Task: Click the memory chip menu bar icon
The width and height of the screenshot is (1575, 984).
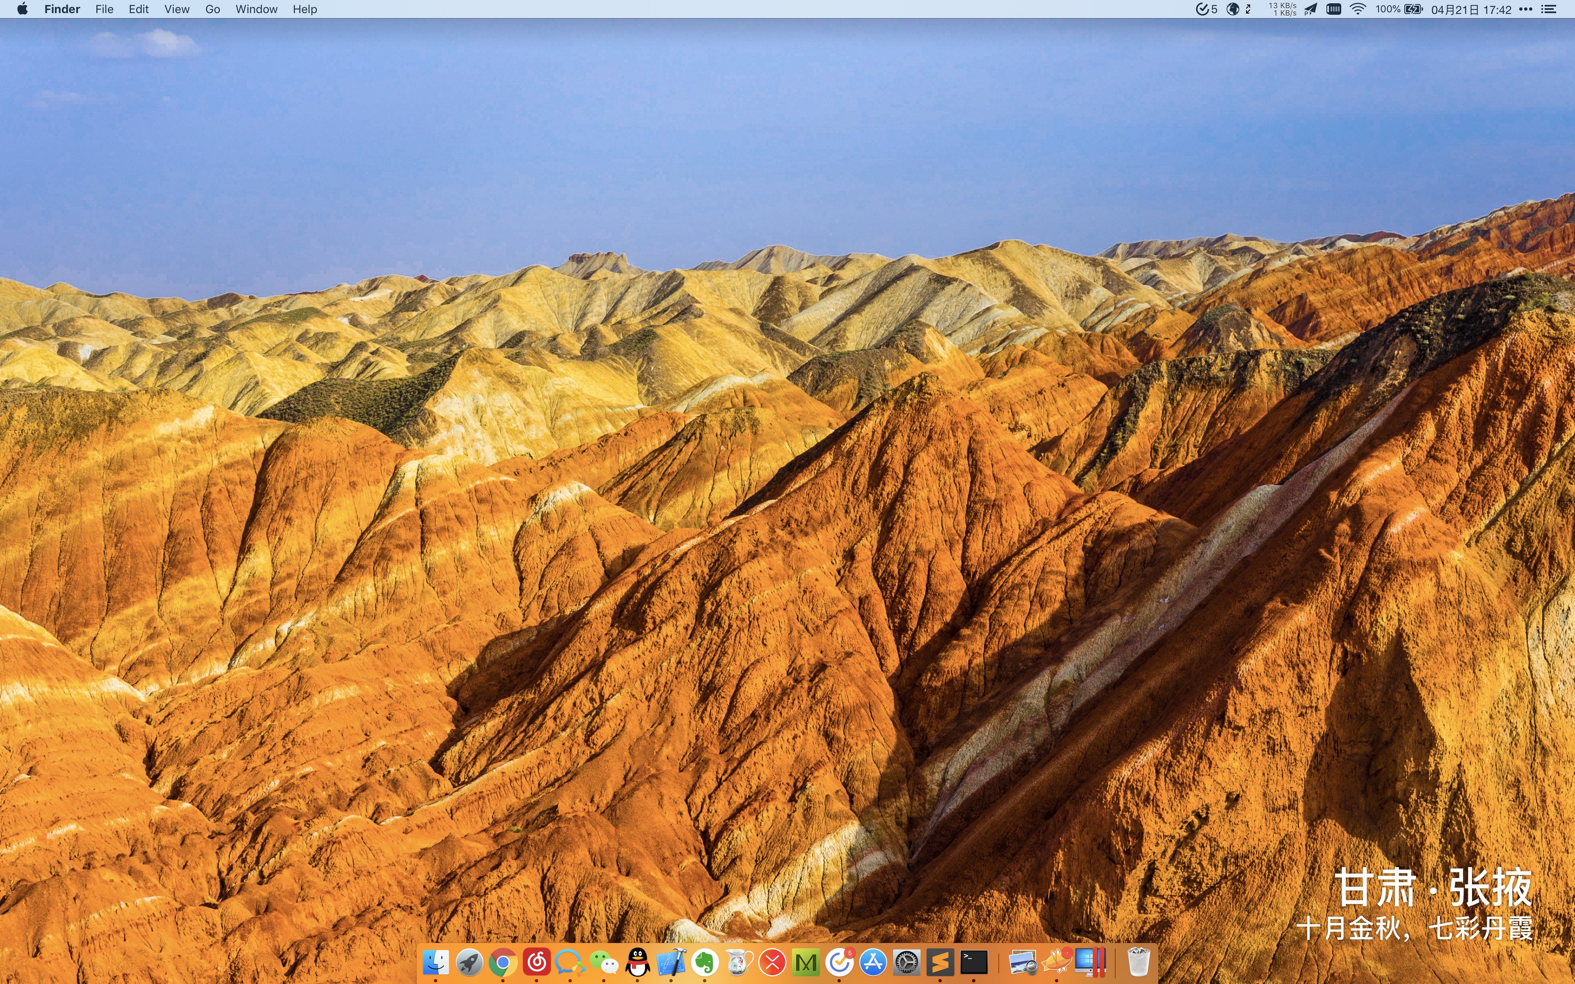Action: pos(1333,9)
